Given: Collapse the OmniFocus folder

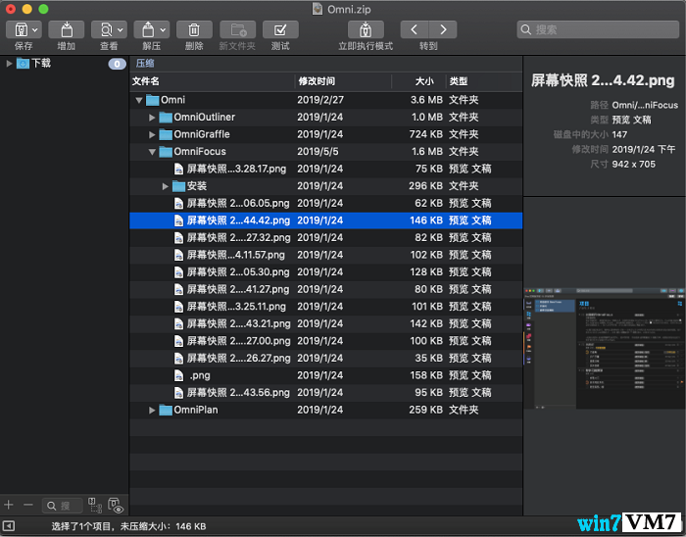Looking at the screenshot, I should (152, 152).
